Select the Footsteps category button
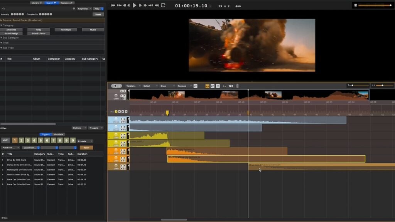This screenshot has width=395, height=222. (x=66, y=30)
